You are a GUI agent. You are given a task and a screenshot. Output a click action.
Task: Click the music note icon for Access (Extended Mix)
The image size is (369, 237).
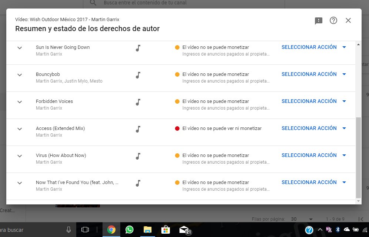click(138, 129)
